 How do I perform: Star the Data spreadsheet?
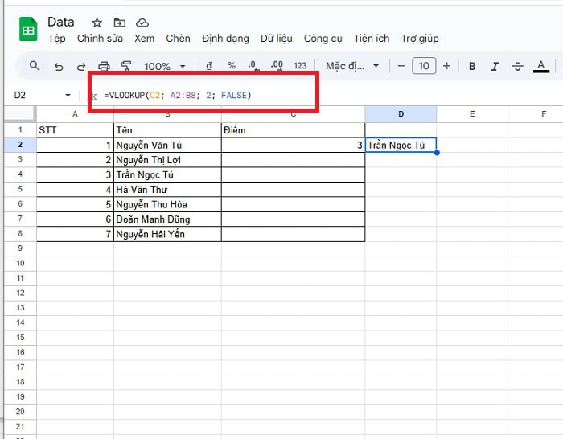pyautogui.click(x=97, y=23)
